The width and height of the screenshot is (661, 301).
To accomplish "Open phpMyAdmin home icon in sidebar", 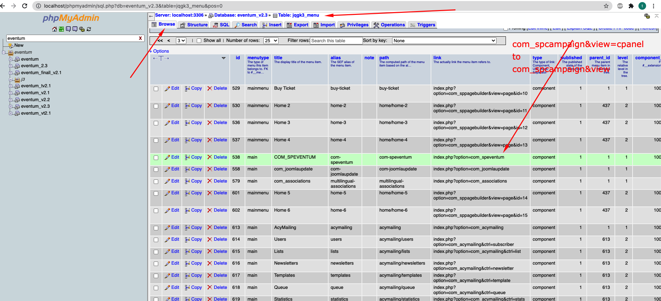I will [x=54, y=29].
